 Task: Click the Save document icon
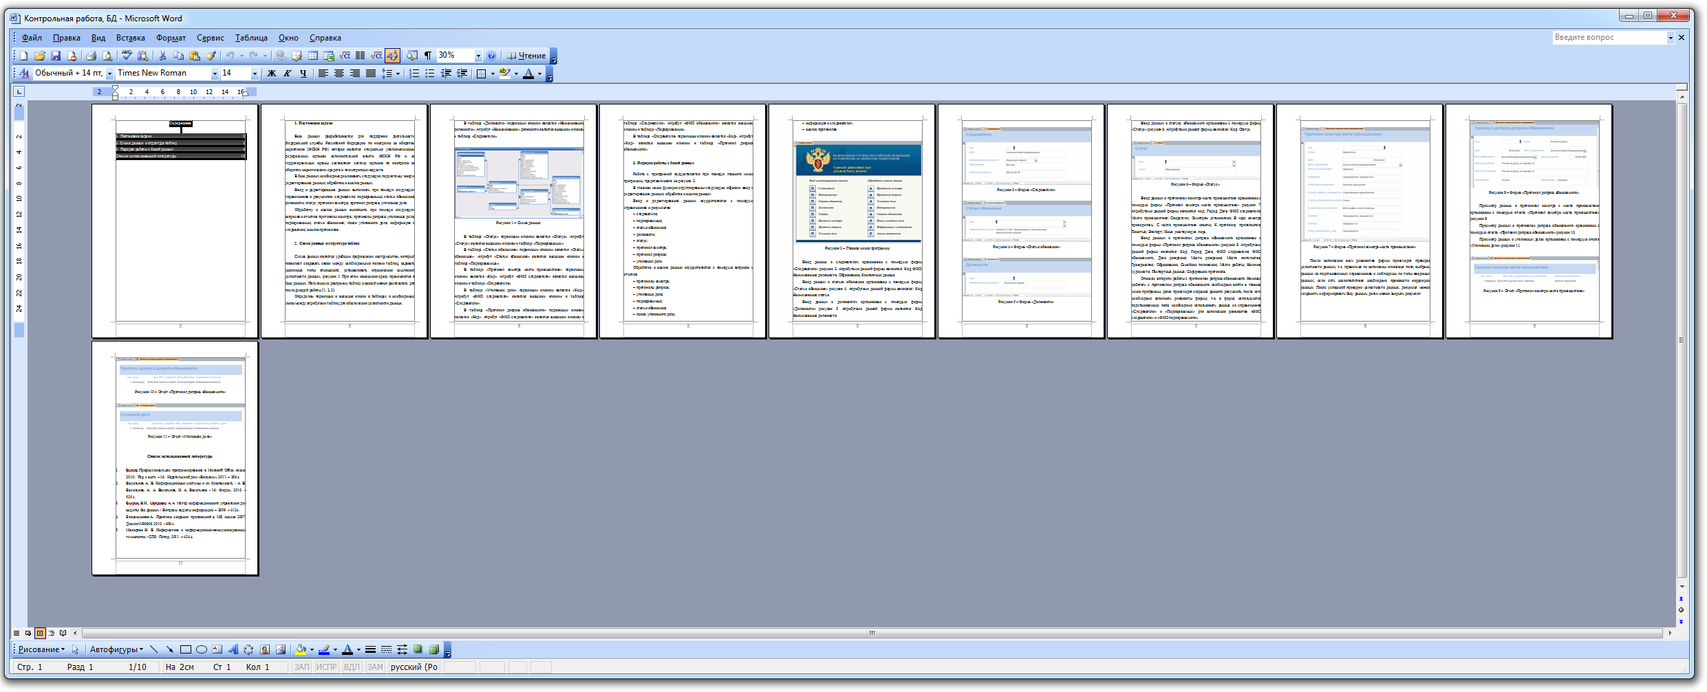(x=56, y=56)
